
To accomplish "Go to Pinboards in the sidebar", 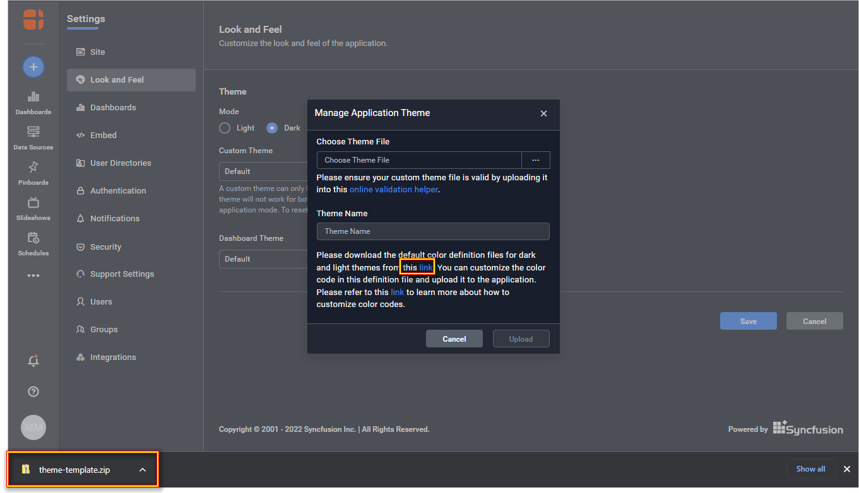I will click(33, 172).
